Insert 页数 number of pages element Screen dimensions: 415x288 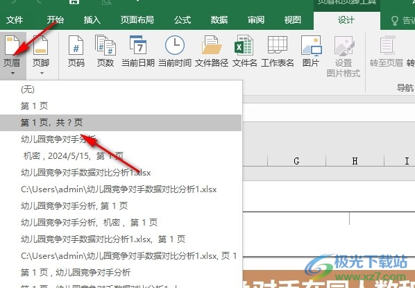tap(105, 51)
